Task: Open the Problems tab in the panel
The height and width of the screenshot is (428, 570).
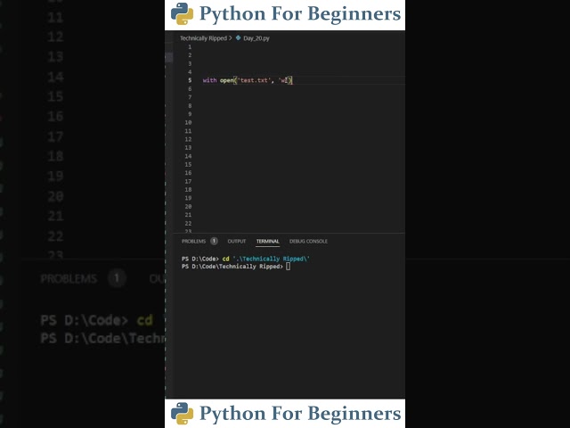Action: 193,242
